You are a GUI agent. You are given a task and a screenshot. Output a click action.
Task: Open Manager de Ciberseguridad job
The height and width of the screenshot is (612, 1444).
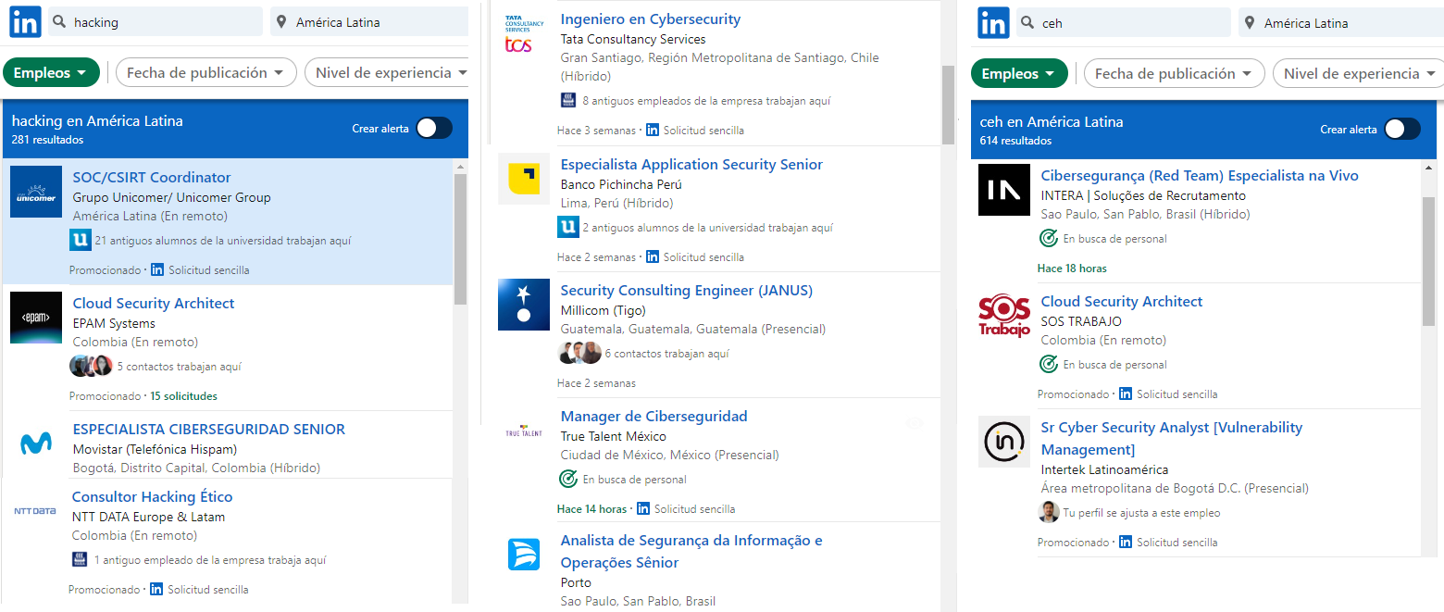654,416
